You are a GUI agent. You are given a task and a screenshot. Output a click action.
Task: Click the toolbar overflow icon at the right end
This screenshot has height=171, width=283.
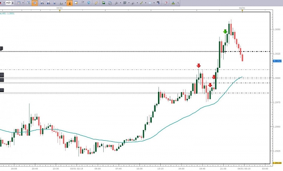[178, 3]
